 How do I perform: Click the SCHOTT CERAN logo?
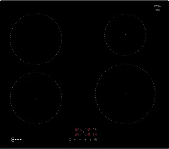coord(158,6)
